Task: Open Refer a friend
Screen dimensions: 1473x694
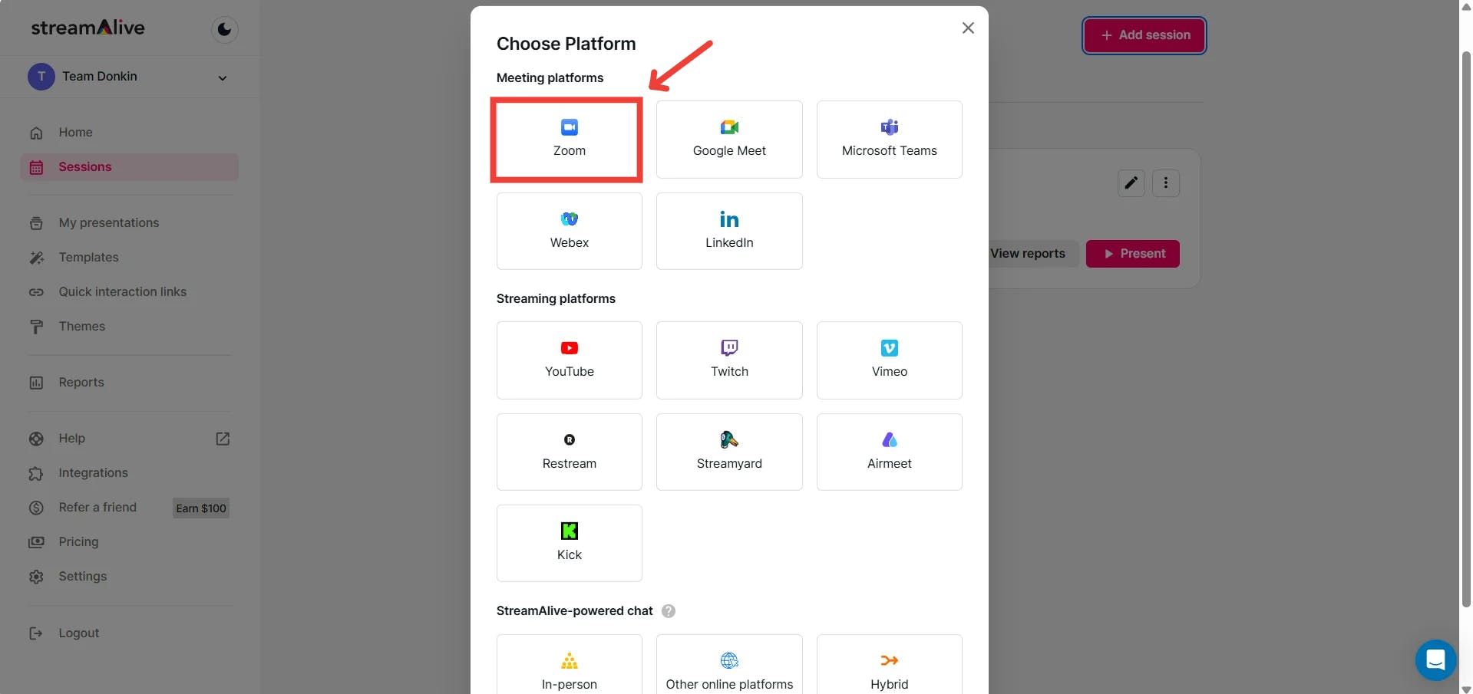Action: 97,508
